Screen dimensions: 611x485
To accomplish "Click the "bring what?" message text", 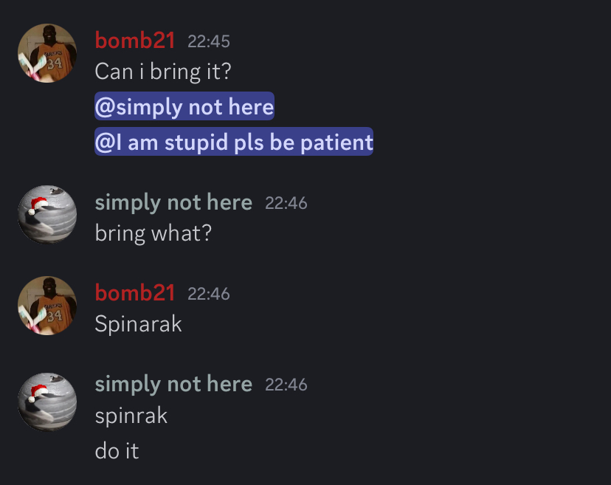I will [x=153, y=233].
